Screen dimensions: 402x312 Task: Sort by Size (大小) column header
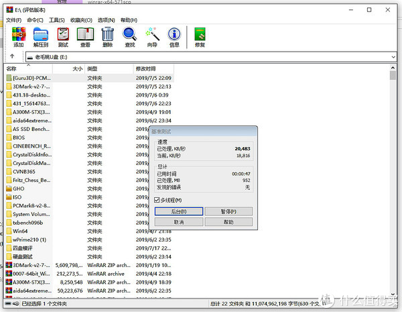click(69, 69)
